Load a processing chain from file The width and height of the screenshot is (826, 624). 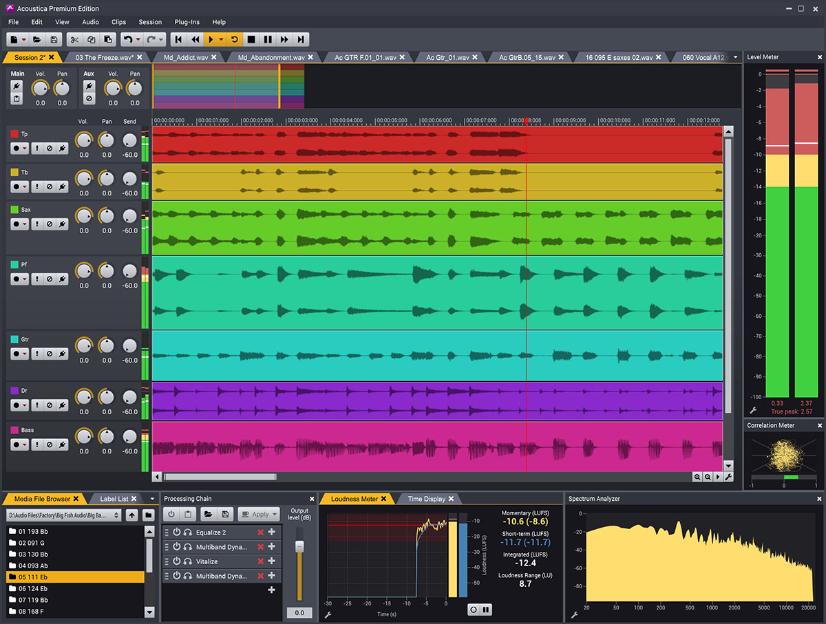tap(208, 514)
